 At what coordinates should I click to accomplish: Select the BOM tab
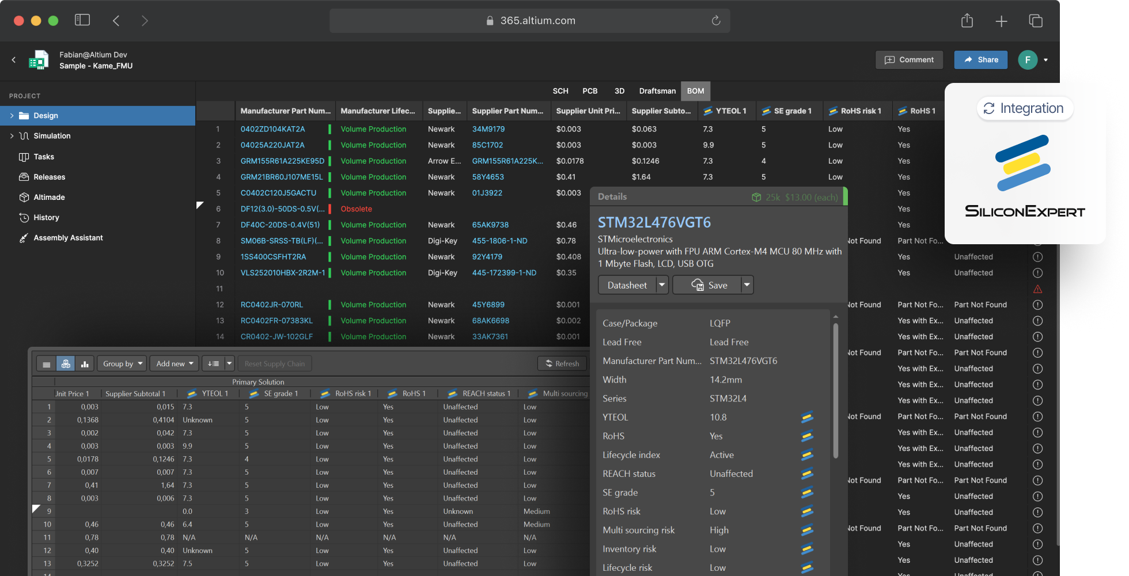coord(695,91)
